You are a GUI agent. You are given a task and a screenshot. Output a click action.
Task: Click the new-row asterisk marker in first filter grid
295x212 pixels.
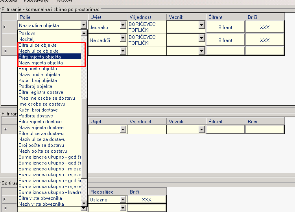click(x=5, y=51)
